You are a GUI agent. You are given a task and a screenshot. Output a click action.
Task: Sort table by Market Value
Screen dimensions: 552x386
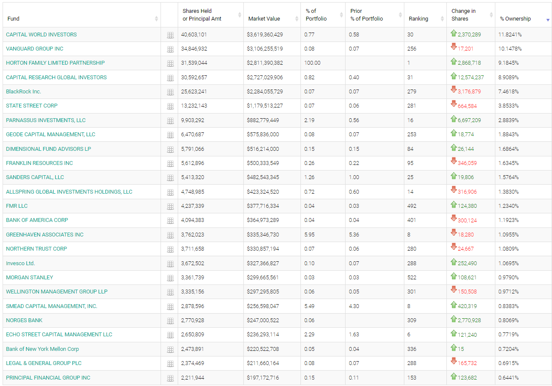272,15
